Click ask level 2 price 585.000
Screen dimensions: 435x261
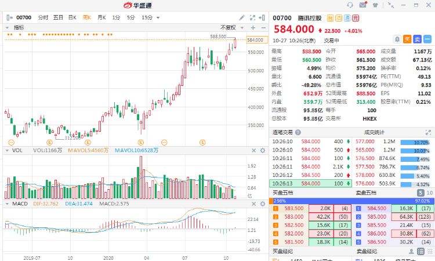[x=376, y=217]
